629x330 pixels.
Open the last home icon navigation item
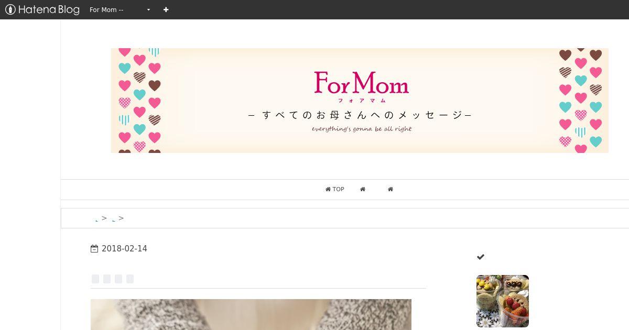[x=391, y=189]
